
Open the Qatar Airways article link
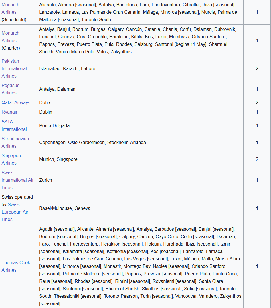coord(16,102)
